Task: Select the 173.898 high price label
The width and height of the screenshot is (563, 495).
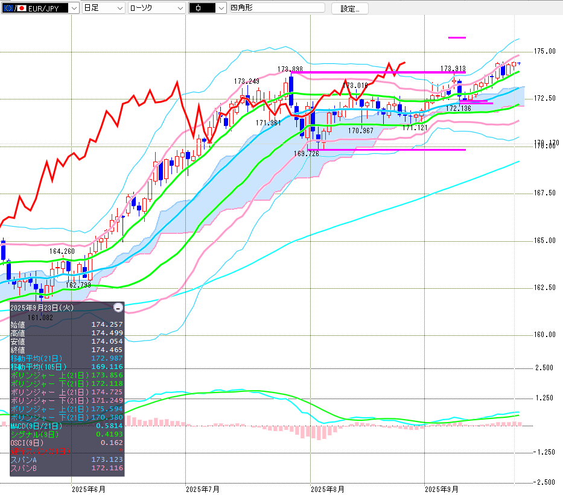Action: tap(290, 69)
